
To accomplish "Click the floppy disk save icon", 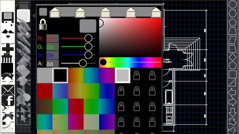I will point(8,18).
